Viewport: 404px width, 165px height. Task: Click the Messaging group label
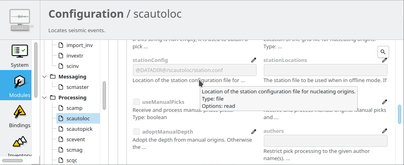coord(73,77)
